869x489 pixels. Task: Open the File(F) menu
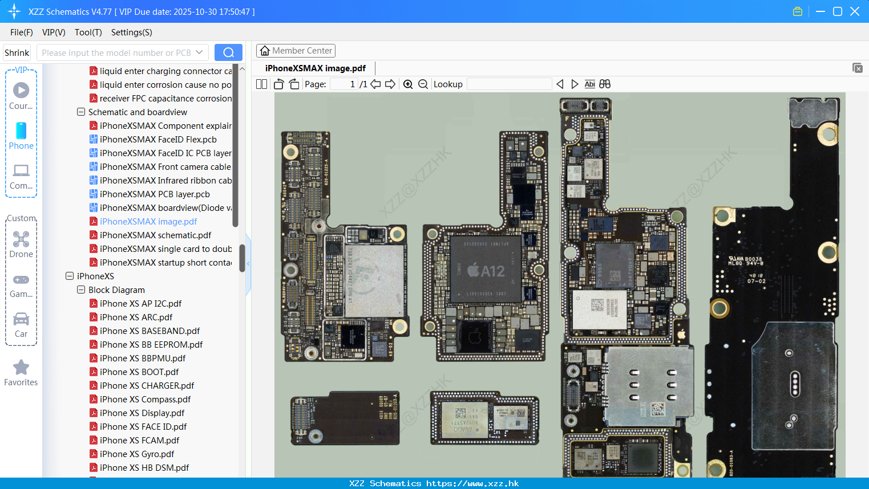(22, 32)
